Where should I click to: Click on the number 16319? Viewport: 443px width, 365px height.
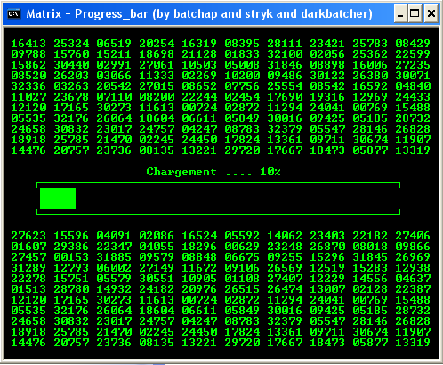[x=199, y=44]
